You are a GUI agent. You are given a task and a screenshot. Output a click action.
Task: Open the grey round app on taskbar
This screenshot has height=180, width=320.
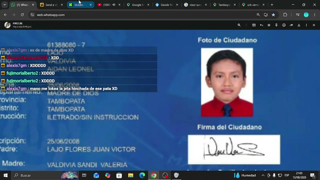pos(176,175)
